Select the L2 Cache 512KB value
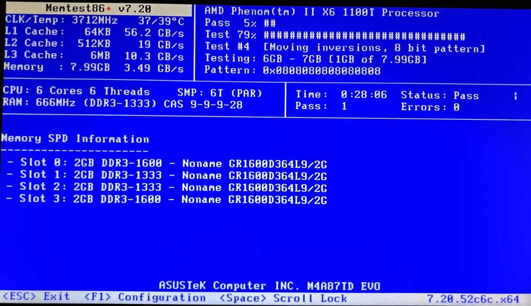 [x=94, y=43]
